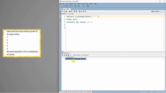Click the splitter collapse arrows above Query Result
The height and width of the screenshot is (93, 166).
(63, 52)
